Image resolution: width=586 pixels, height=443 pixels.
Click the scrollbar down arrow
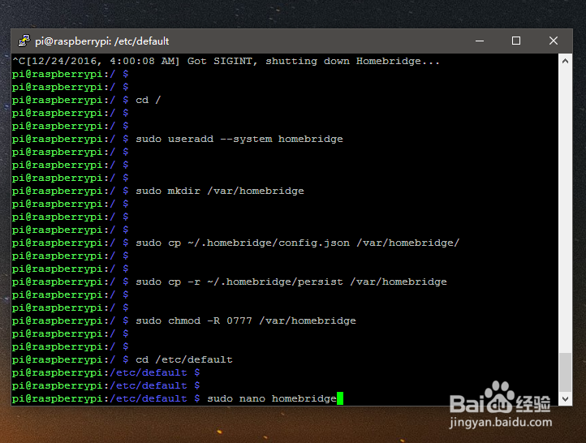point(565,398)
